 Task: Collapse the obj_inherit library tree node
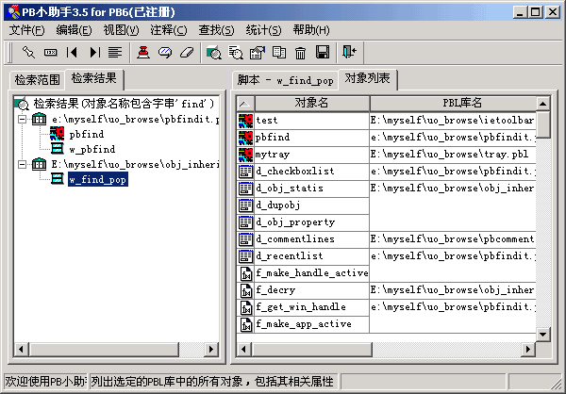tap(23, 164)
